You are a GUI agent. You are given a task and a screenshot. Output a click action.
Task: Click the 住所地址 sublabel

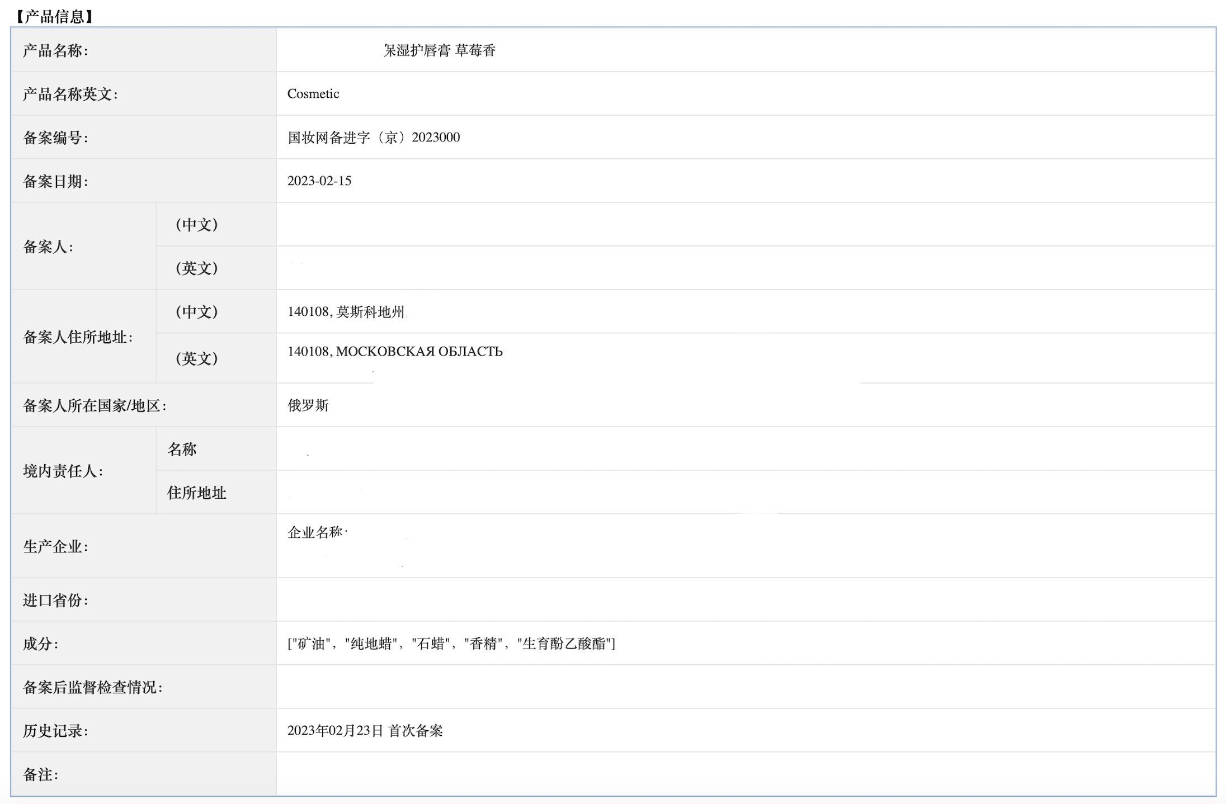pos(197,493)
